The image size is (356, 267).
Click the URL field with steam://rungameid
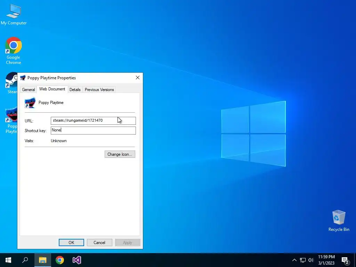pyautogui.click(x=93, y=121)
